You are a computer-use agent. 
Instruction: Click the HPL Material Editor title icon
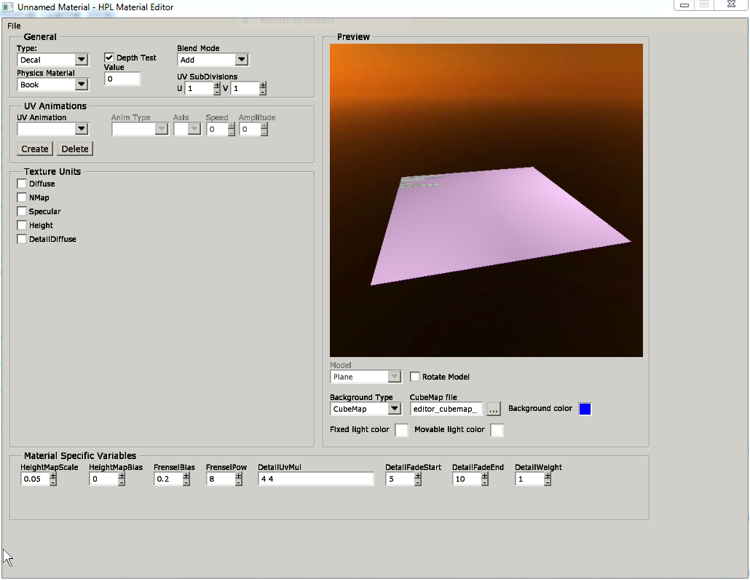8,7
